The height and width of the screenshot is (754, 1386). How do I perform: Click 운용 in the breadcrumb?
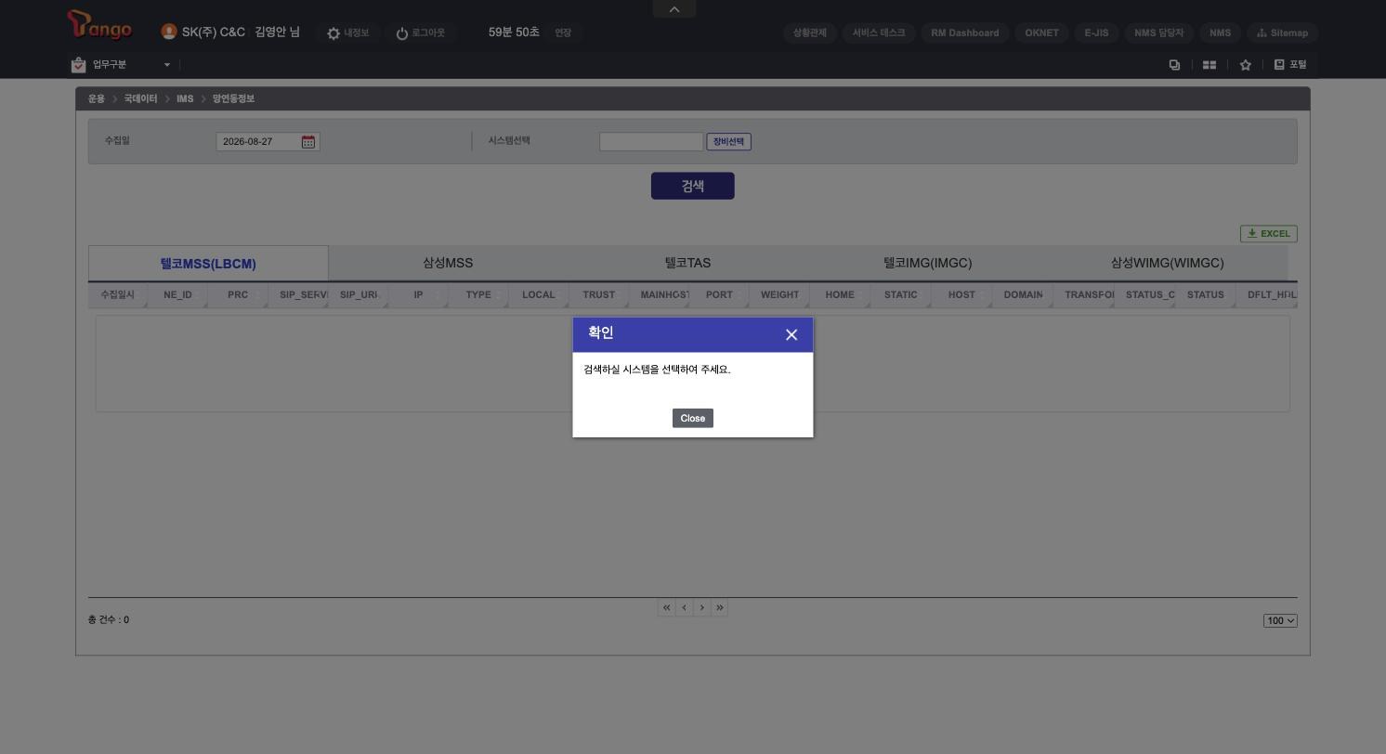97,98
